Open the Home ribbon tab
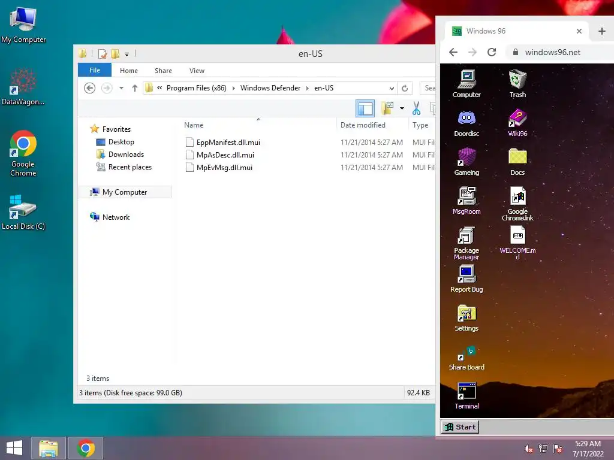Viewport: 614px width, 460px height. [x=129, y=71]
